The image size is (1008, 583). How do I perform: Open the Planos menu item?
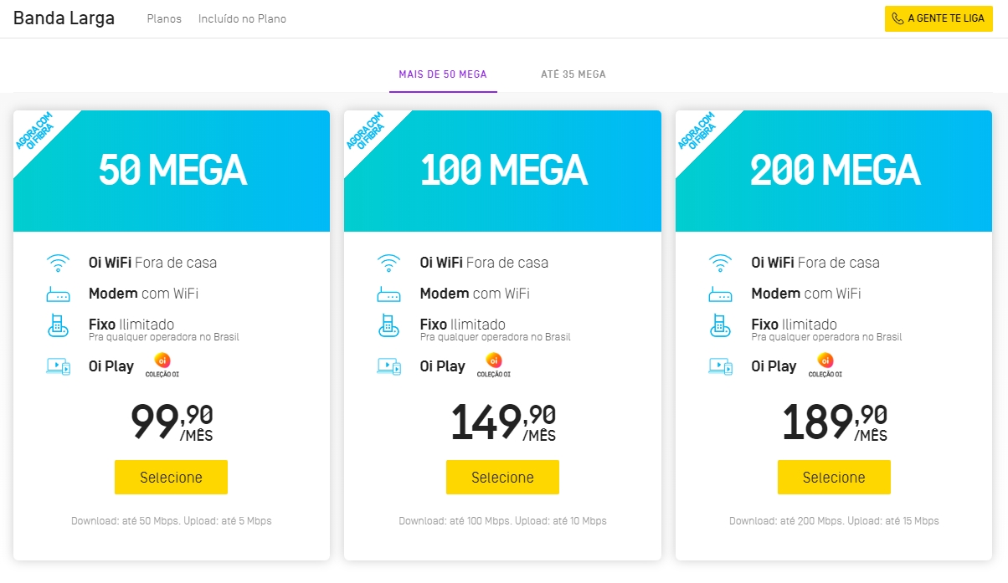[x=164, y=18]
